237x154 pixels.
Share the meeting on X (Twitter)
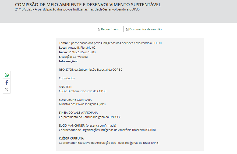point(7,90)
